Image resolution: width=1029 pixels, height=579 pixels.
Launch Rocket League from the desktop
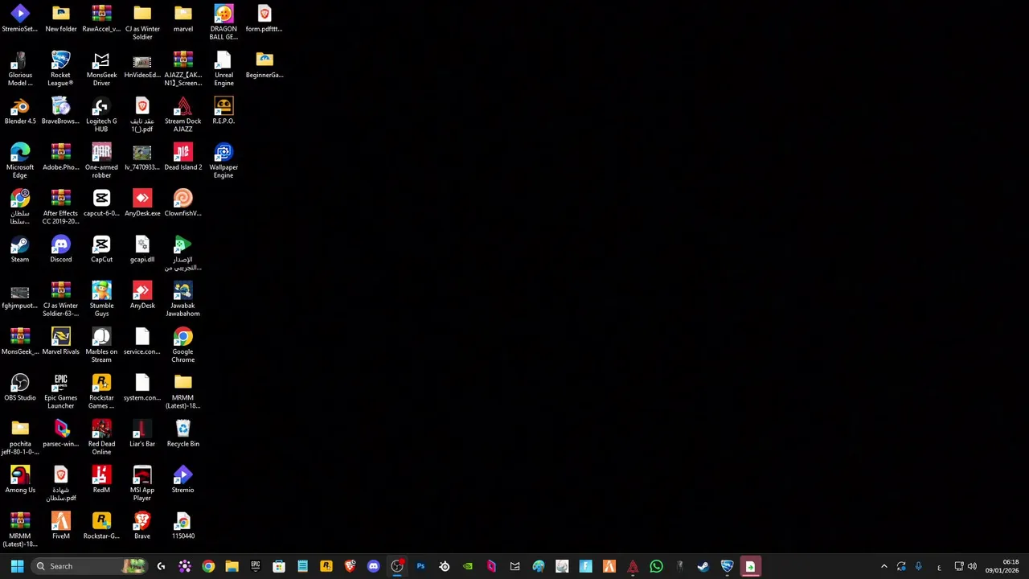coord(60,69)
